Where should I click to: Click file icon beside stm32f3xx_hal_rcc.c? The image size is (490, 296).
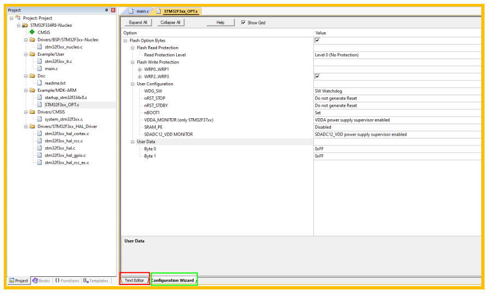pos(39,141)
